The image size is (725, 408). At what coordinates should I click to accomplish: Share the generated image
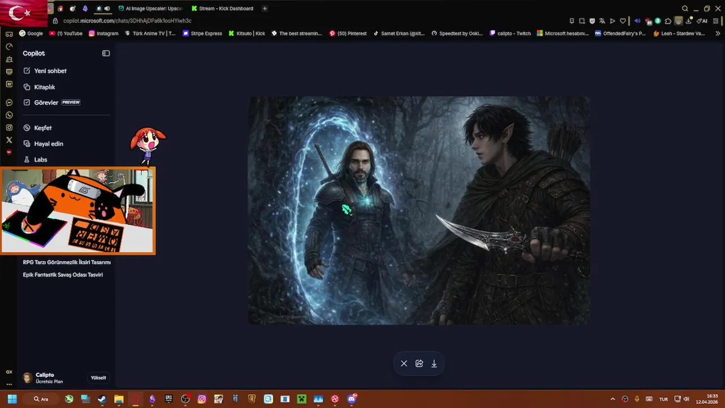pyautogui.click(x=419, y=364)
